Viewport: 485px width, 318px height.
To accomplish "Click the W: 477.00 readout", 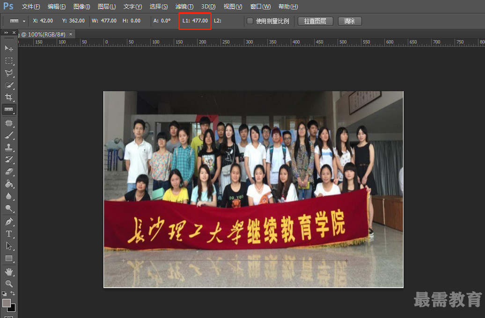I will 104,21.
